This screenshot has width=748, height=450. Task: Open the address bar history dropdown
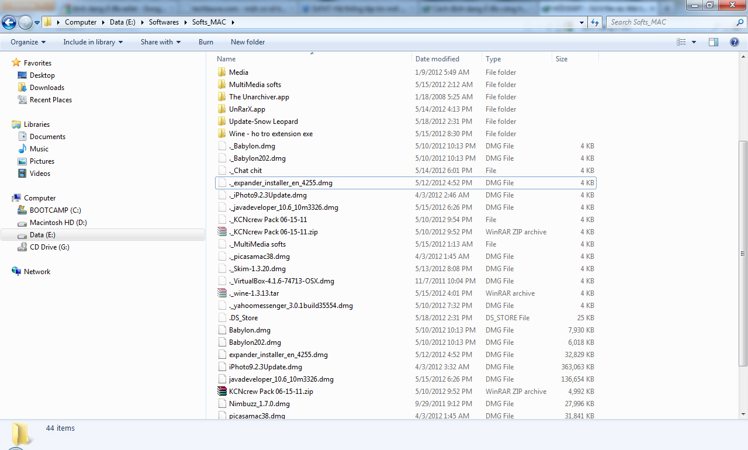(581, 22)
